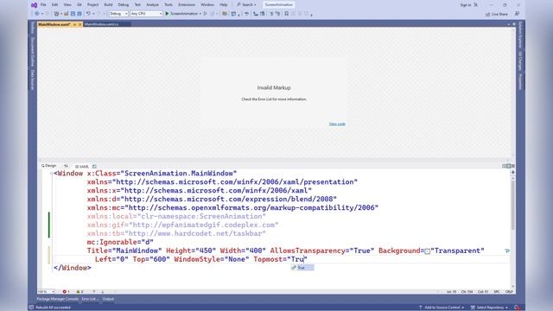Click the Bookmark toolbar icon
Image resolution: width=553 pixels, height=311 pixels.
tap(286, 14)
